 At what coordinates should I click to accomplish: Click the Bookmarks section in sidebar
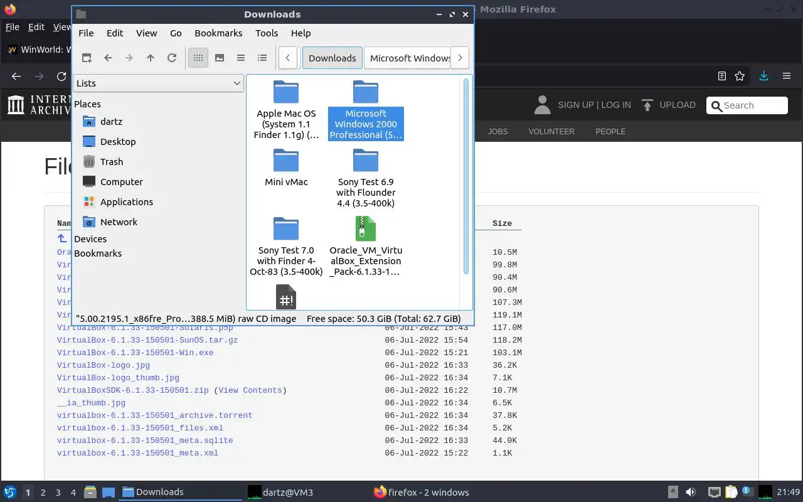coord(98,254)
